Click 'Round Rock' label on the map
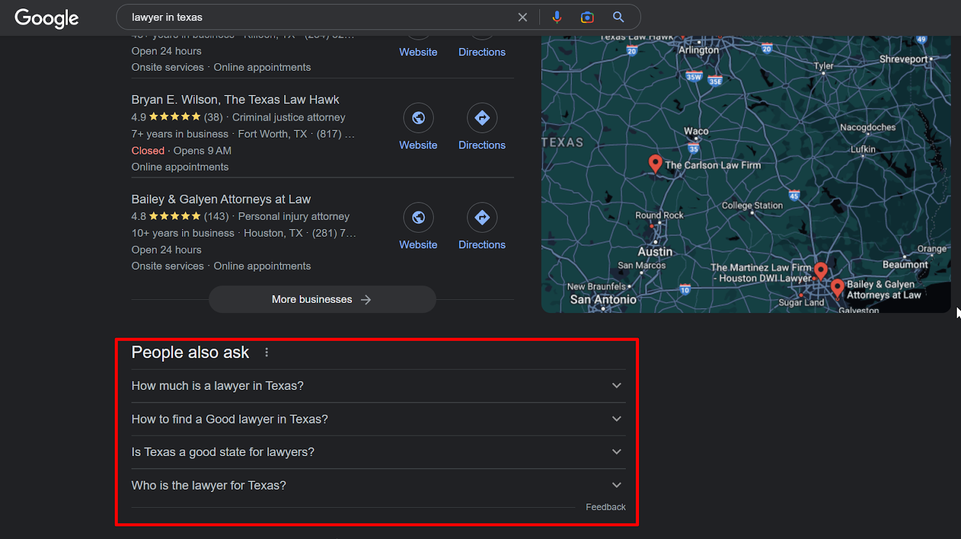 [x=659, y=215]
